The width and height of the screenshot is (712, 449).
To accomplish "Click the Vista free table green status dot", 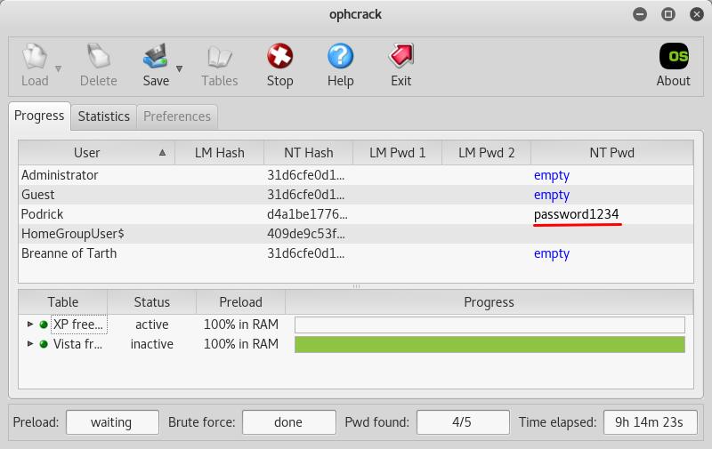I will (x=44, y=344).
